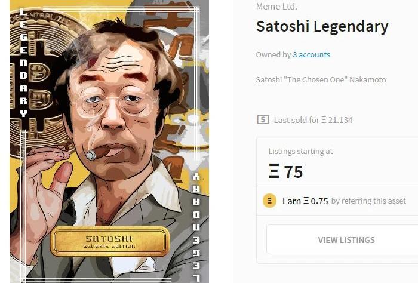This screenshot has height=283, width=418.
Task: Open the Satoshi NFT card image
Action: (109, 141)
